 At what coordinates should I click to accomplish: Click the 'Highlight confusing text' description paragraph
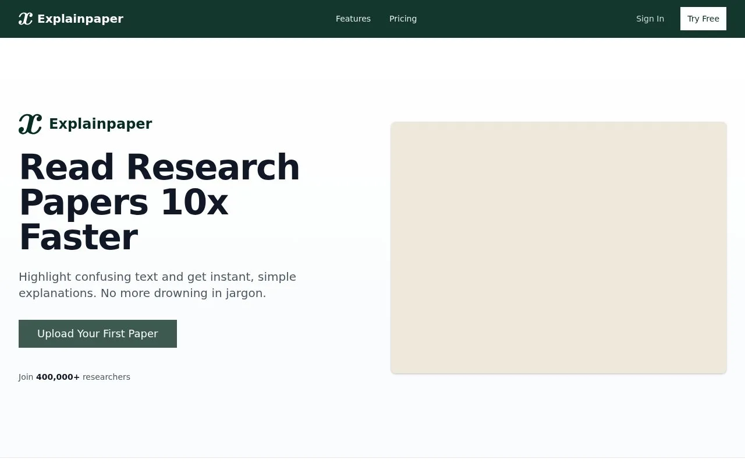point(157,285)
